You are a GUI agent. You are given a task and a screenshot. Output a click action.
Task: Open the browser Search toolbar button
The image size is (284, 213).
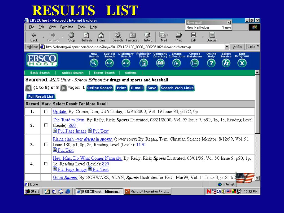click(x=118, y=37)
